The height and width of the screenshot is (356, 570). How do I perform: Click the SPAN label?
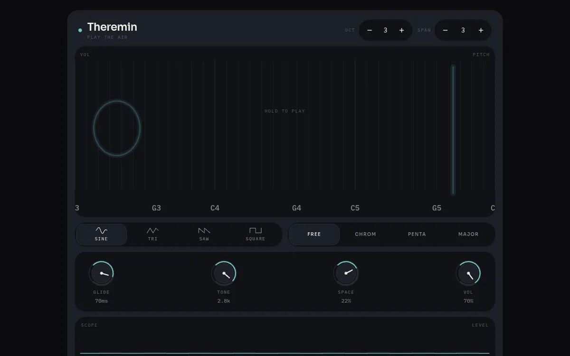[x=424, y=30]
